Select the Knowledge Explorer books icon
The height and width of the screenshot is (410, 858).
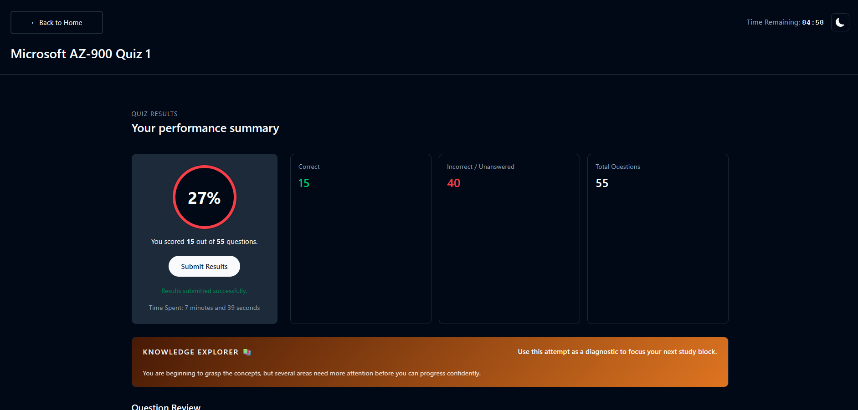pyautogui.click(x=247, y=352)
